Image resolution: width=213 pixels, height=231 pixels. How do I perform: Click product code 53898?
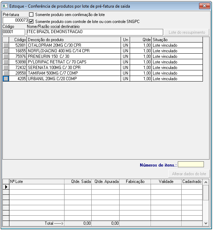18,62
